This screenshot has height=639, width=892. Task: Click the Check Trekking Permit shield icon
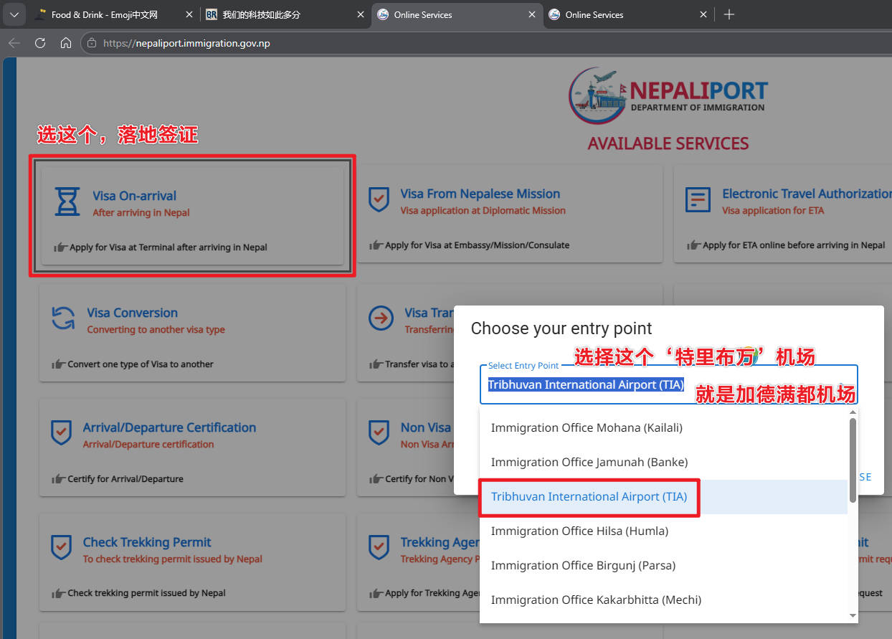pyautogui.click(x=61, y=548)
